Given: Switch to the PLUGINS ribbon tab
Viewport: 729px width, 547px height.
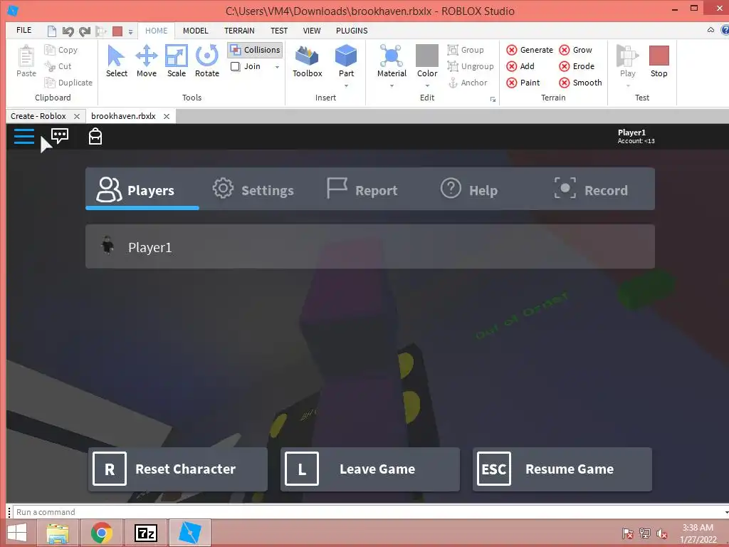Looking at the screenshot, I should [352, 31].
